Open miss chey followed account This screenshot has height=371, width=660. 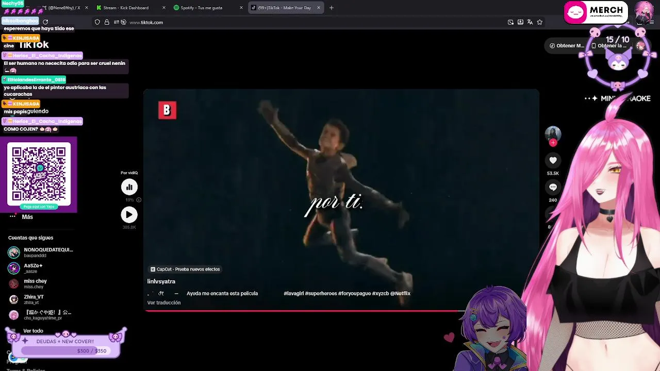pos(28,283)
